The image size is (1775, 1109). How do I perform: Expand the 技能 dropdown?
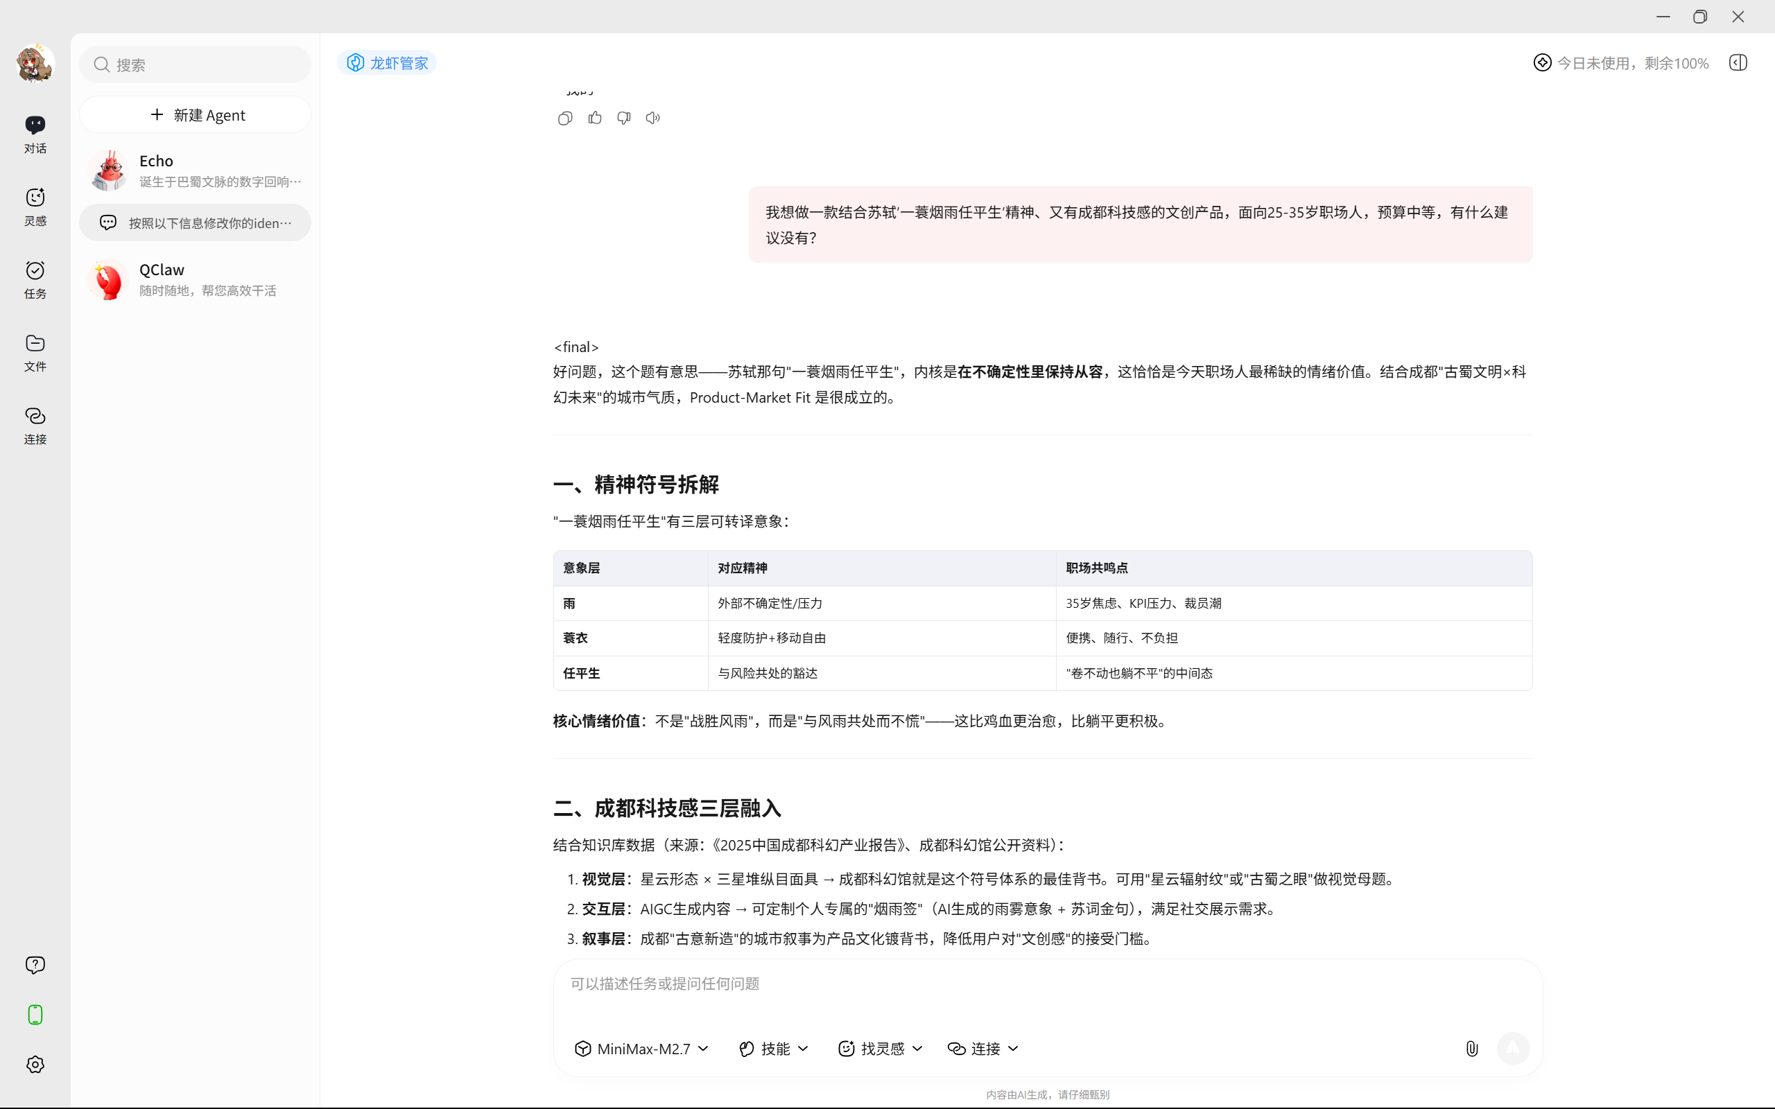tap(772, 1048)
